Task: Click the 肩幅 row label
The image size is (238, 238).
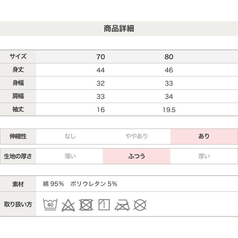Action: (x=18, y=96)
